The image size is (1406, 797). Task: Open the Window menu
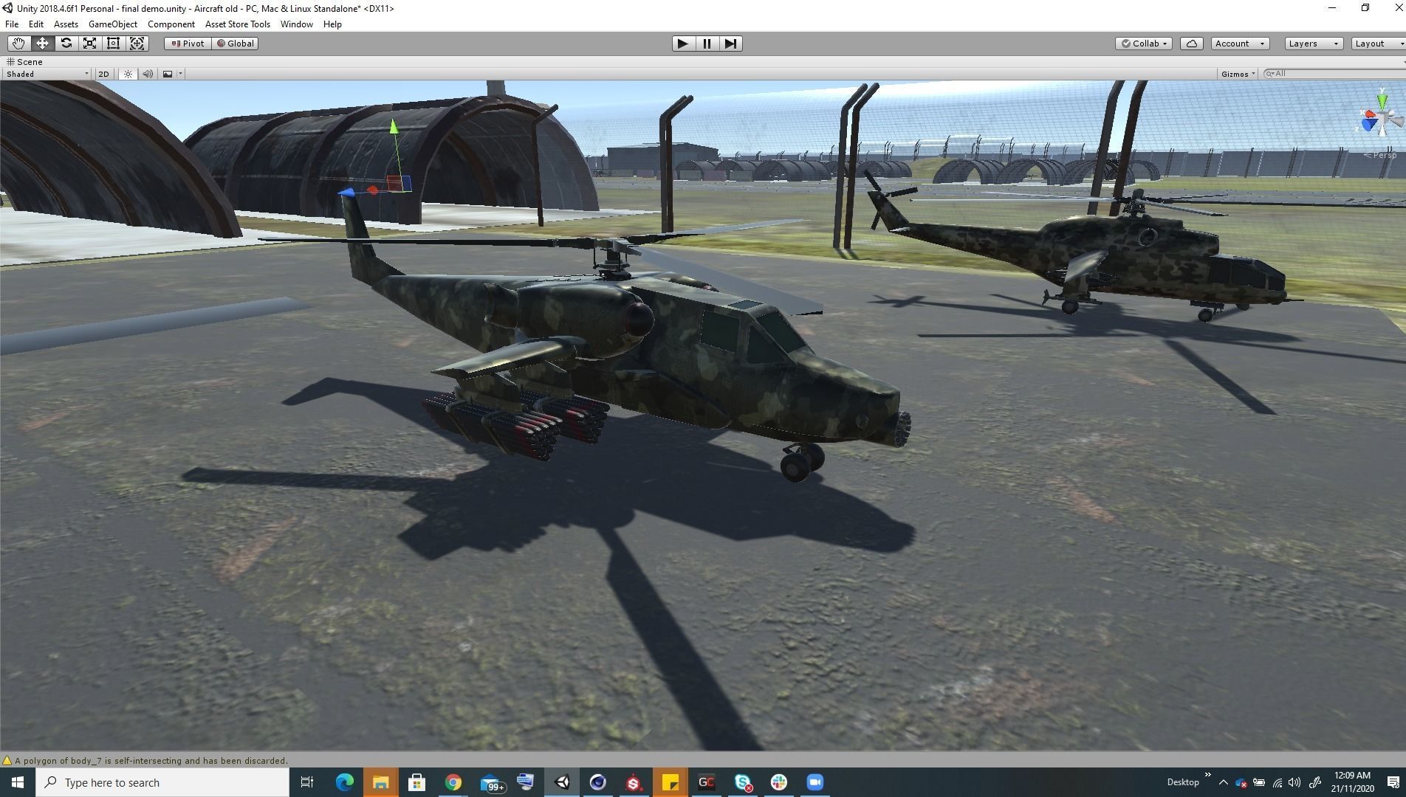(297, 24)
